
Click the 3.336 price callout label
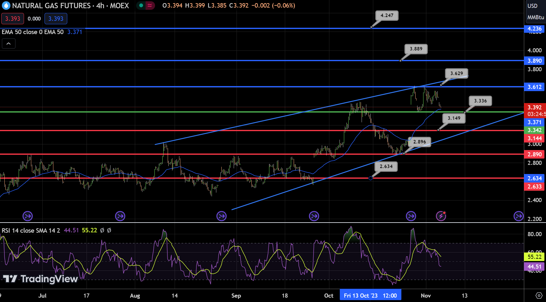(x=480, y=101)
